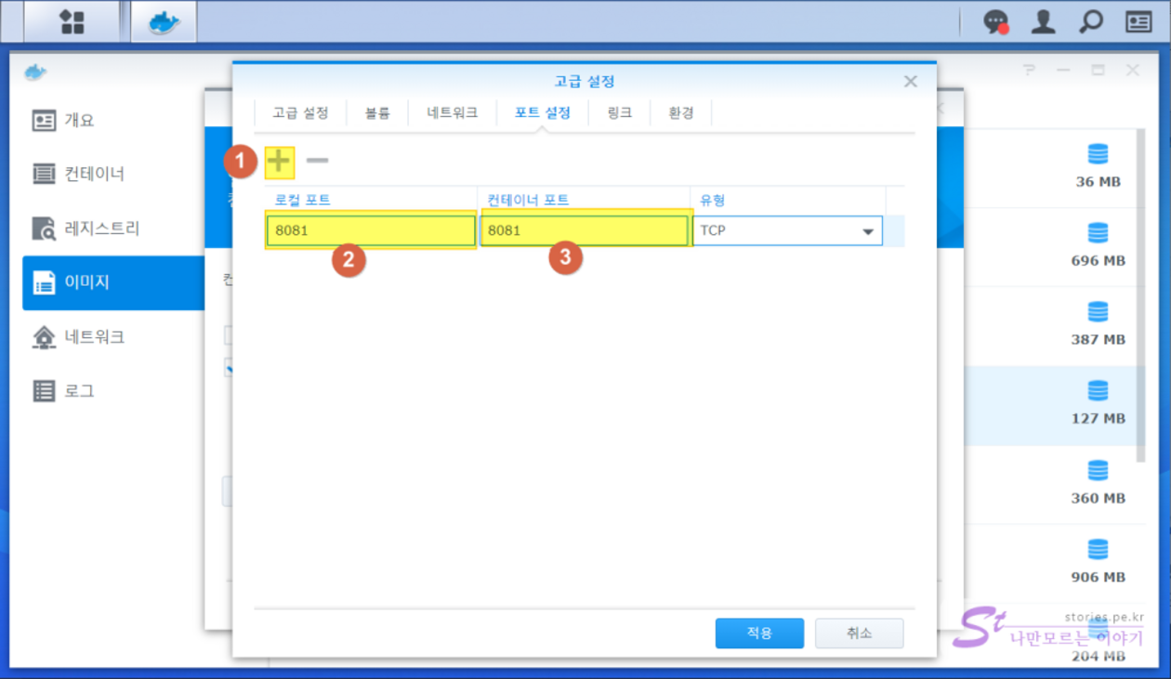Open the DSM main menu grid icon
This screenshot has width=1171, height=679.
tap(72, 21)
